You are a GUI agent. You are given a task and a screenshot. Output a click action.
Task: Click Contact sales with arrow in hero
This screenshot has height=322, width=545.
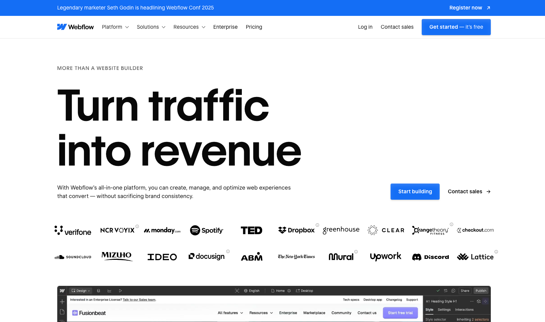point(469,192)
